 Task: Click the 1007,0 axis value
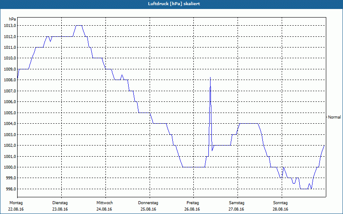point(10,91)
